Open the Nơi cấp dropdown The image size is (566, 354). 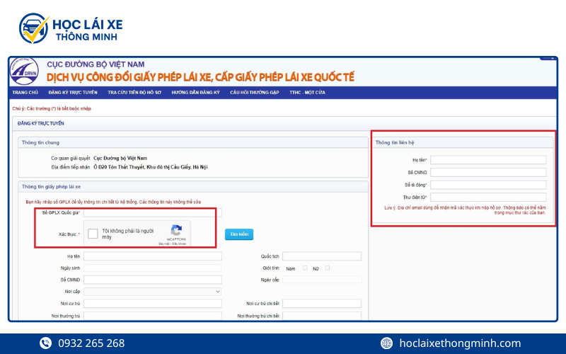[x=152, y=292]
